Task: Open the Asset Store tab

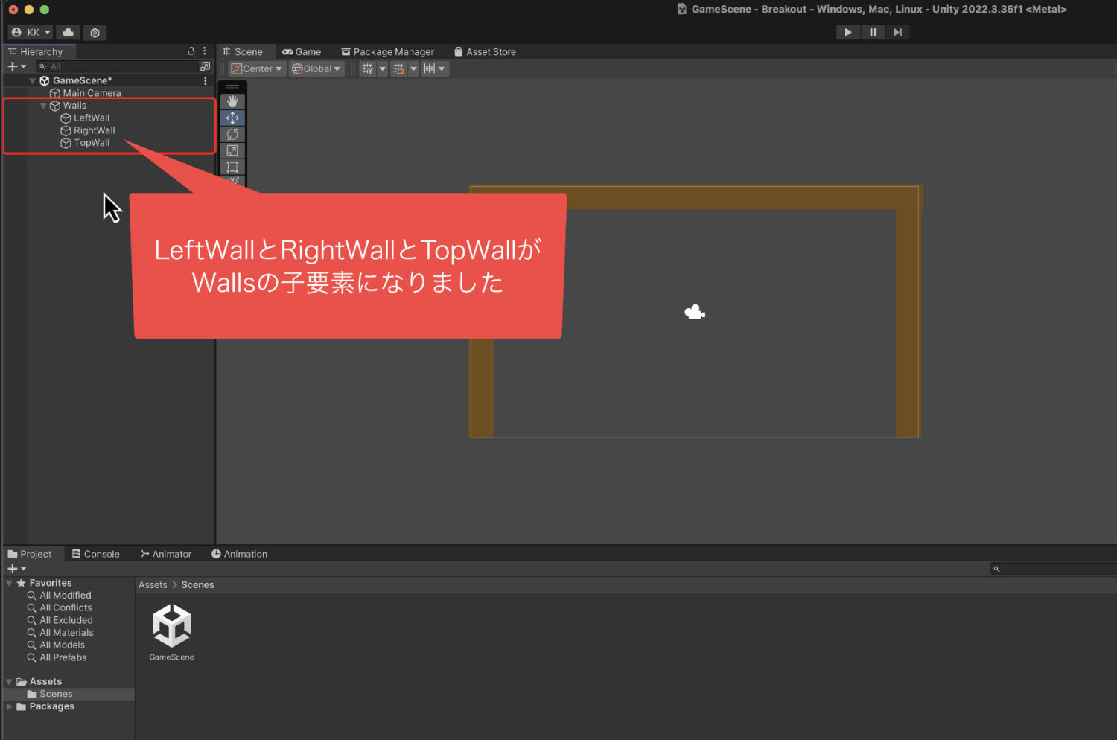Action: point(485,51)
